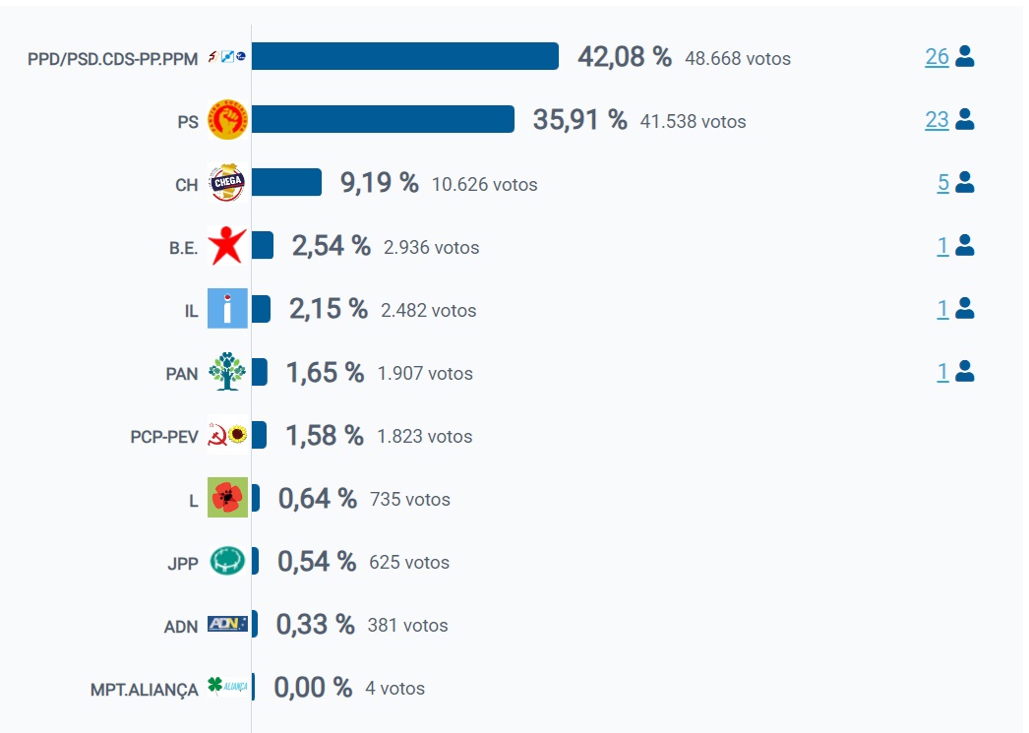Open the 1 seat link for B.E.
The image size is (1029, 733).
[x=943, y=245]
